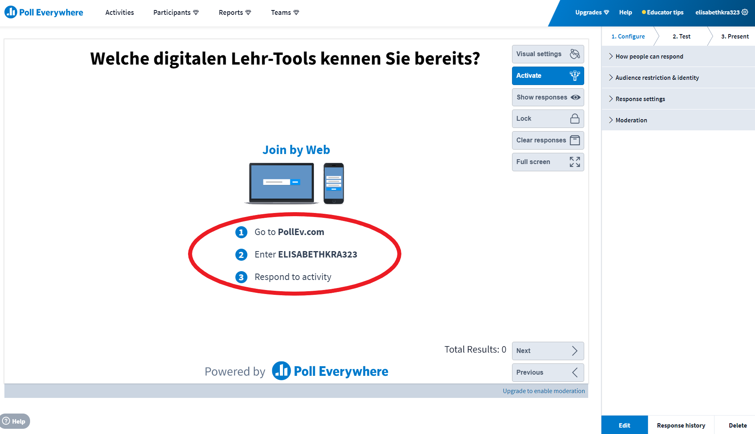Click the Join by Web heading
Viewport: 755px width, 434px height.
pos(296,150)
